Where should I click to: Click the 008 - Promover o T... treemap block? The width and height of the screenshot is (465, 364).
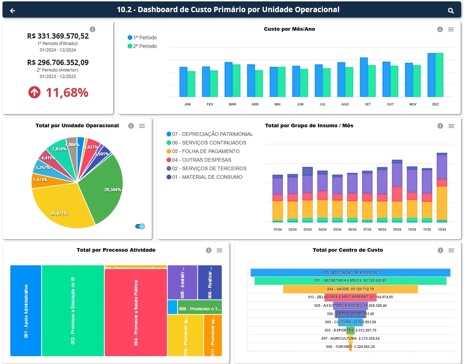coord(200,307)
